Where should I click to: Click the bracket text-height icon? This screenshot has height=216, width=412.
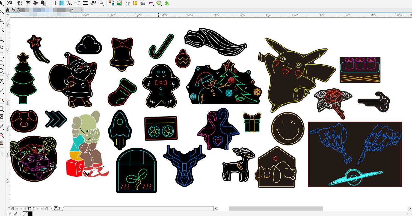(x=127, y=3)
